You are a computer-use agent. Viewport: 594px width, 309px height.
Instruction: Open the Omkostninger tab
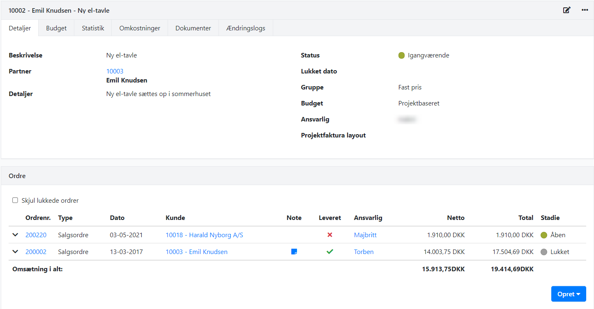pyautogui.click(x=140, y=28)
